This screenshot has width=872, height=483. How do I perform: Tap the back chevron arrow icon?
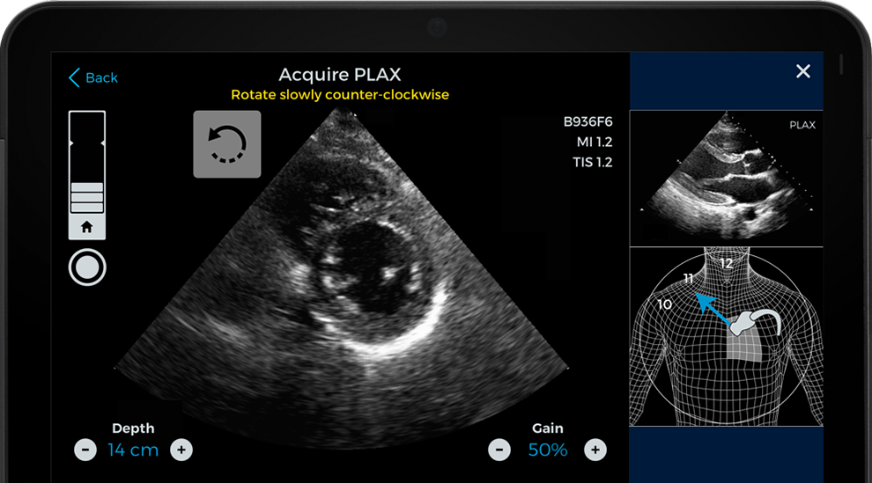(74, 77)
